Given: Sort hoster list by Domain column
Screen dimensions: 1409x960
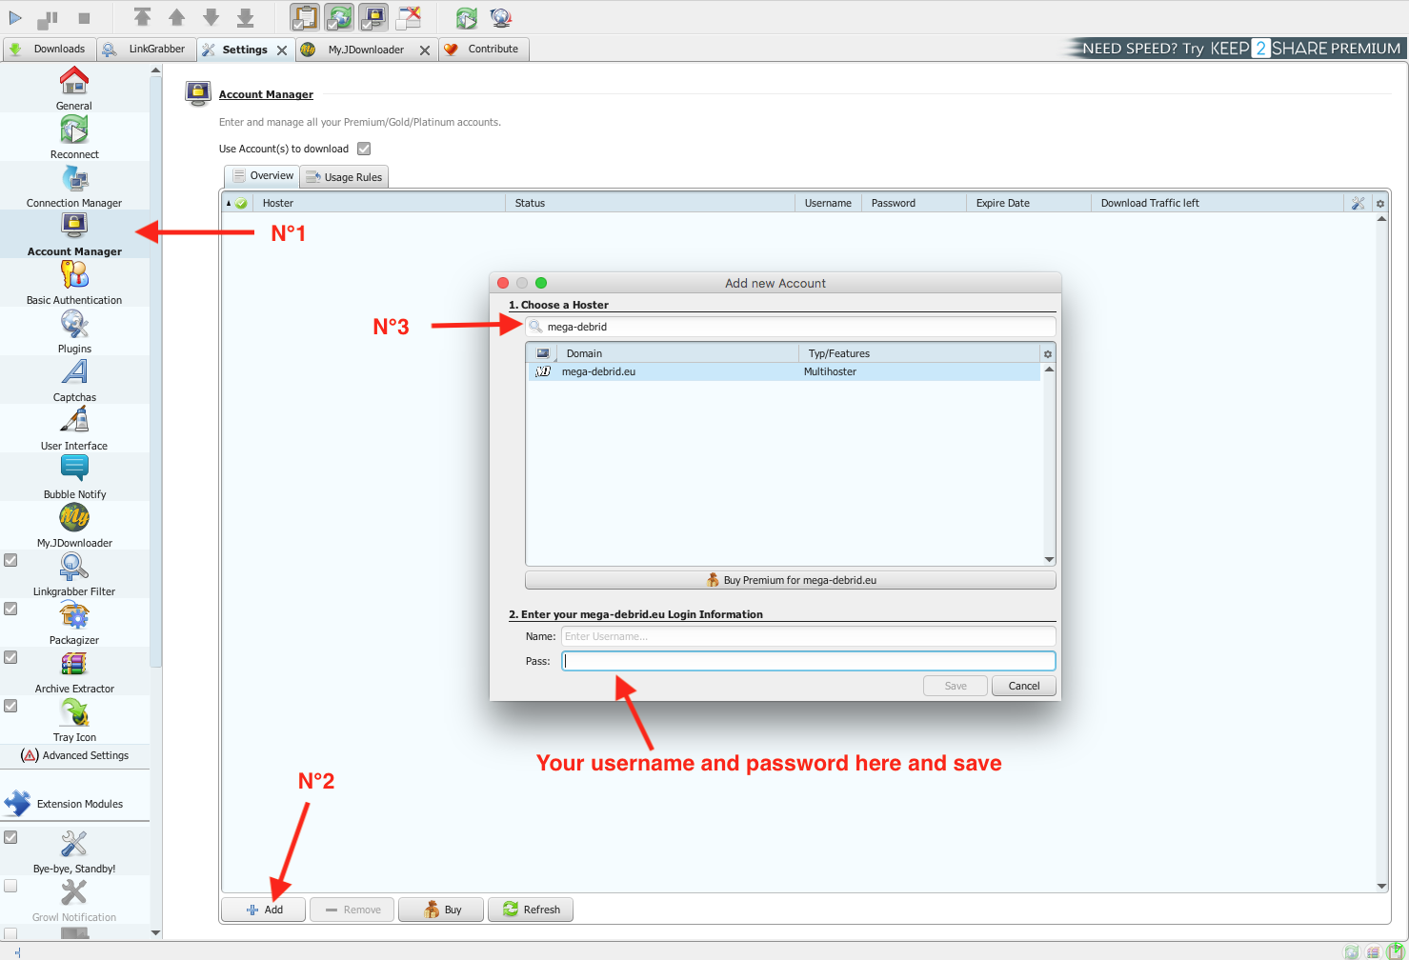Looking at the screenshot, I should click(677, 353).
